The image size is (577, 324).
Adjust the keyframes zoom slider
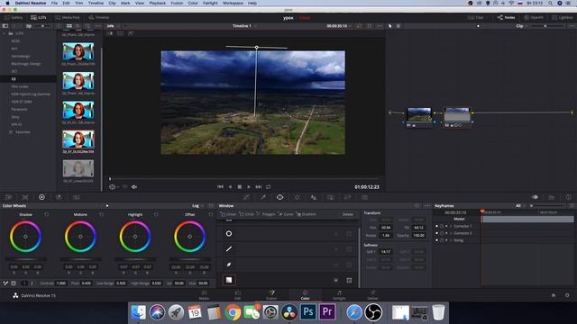pyautogui.click(x=546, y=206)
